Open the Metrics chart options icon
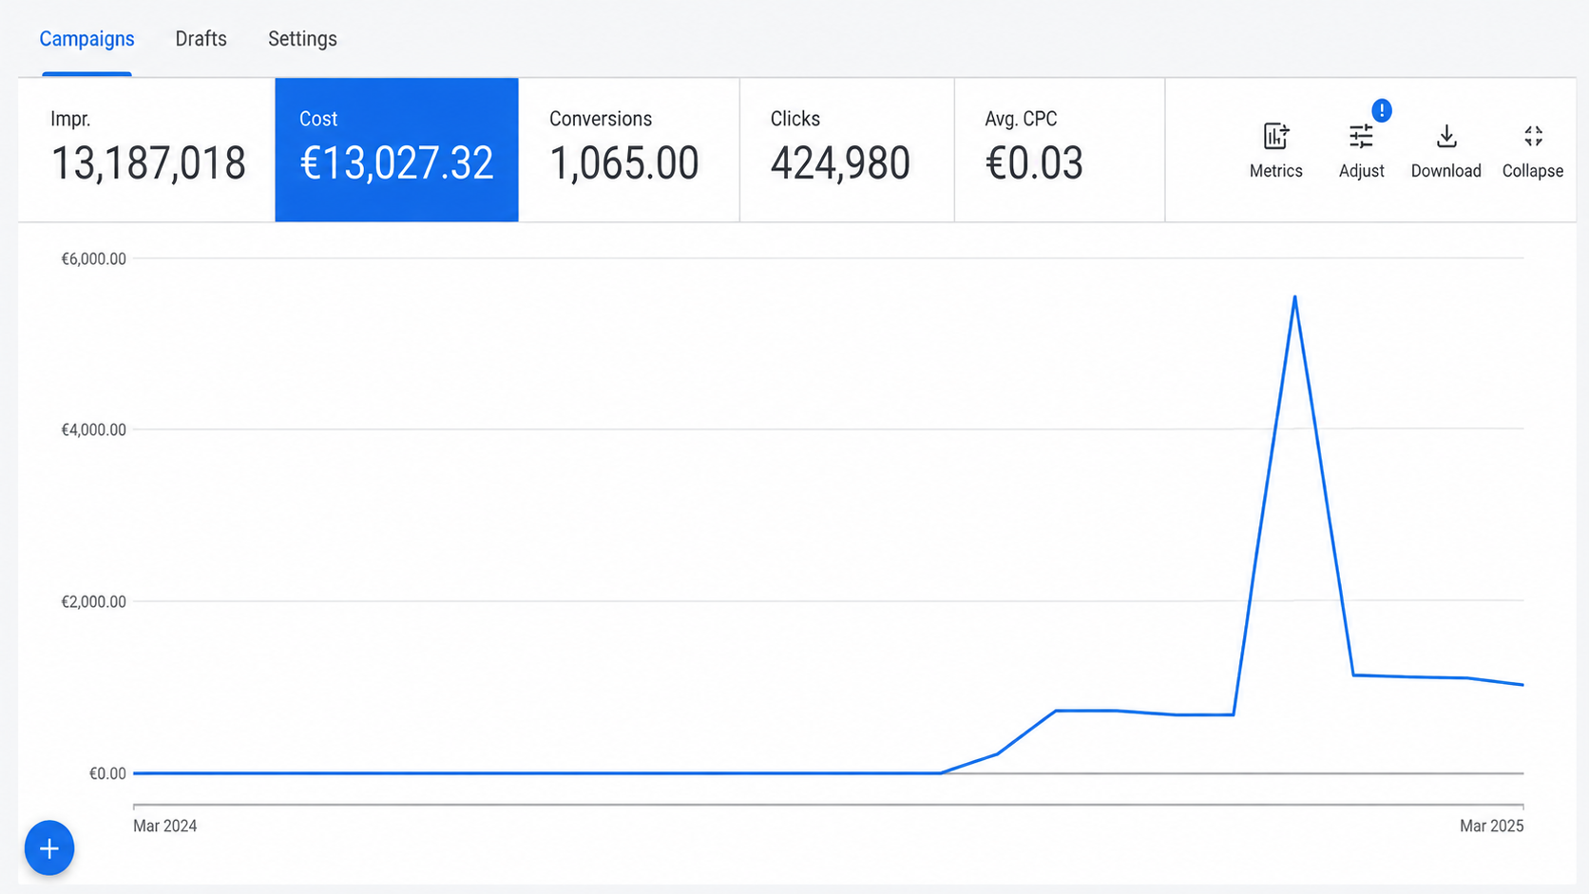The width and height of the screenshot is (1589, 894). pos(1275,137)
